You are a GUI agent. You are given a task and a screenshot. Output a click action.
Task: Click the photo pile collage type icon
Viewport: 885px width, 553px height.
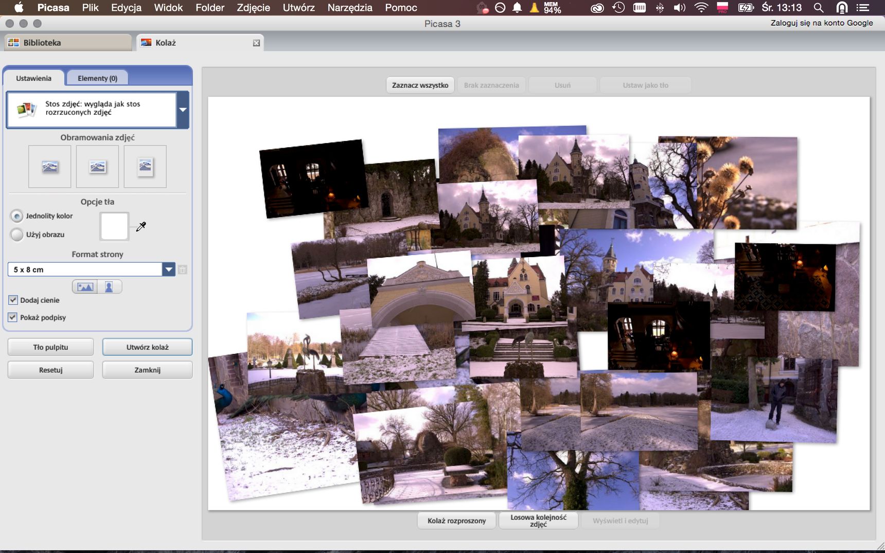pyautogui.click(x=26, y=109)
